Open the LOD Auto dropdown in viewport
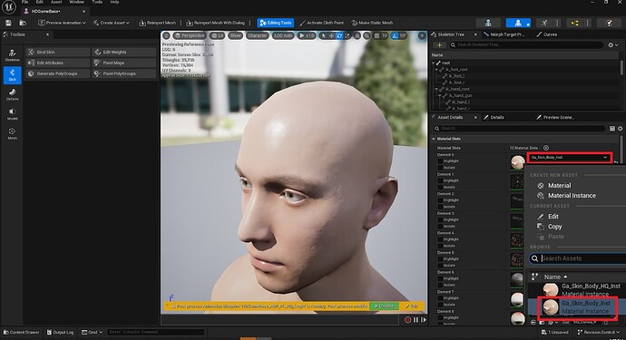 click(x=283, y=36)
